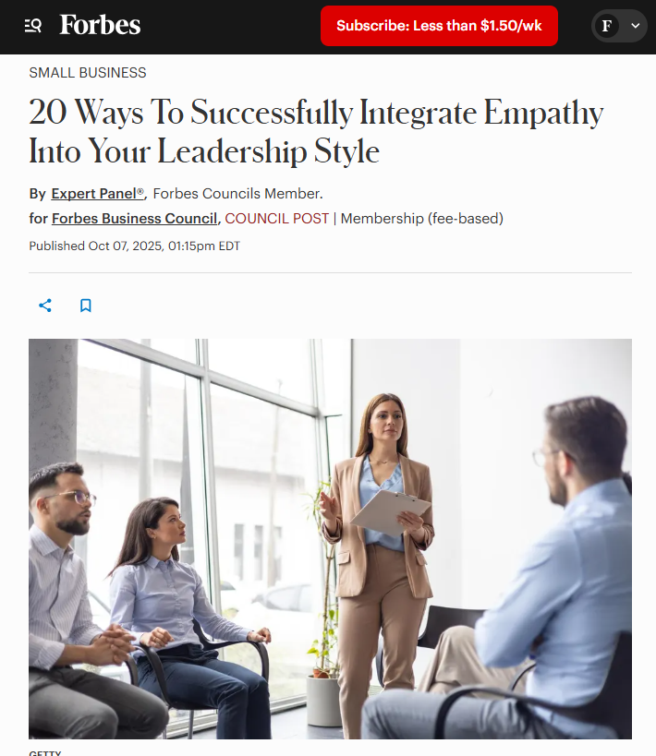Click the Forbes logo
Viewport: 656px width, 756px height.
100,25
